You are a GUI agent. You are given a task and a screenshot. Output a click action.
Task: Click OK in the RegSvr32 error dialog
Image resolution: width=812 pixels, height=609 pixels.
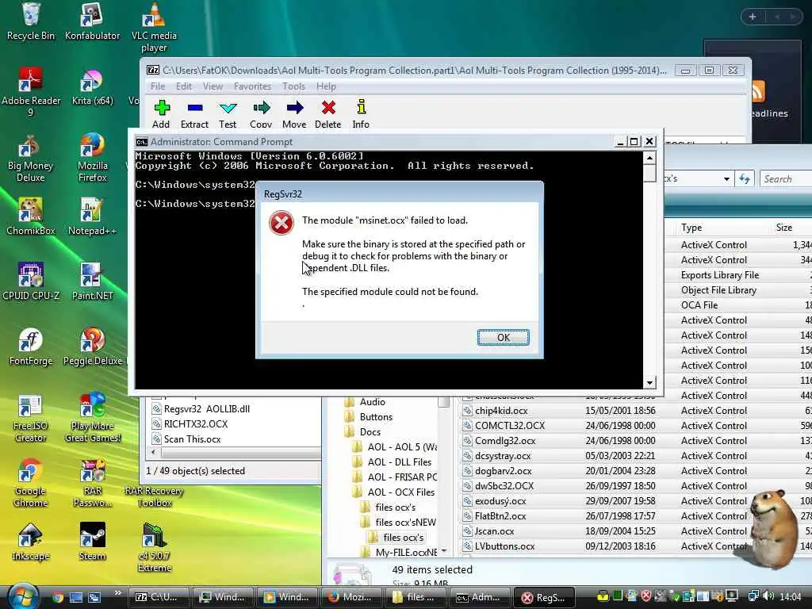(503, 338)
